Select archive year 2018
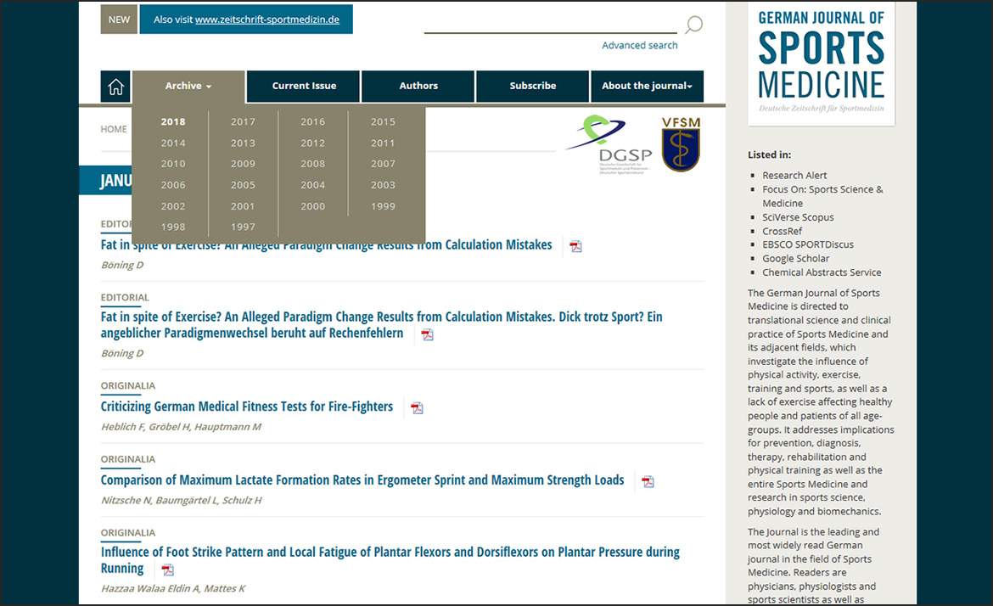 point(173,121)
